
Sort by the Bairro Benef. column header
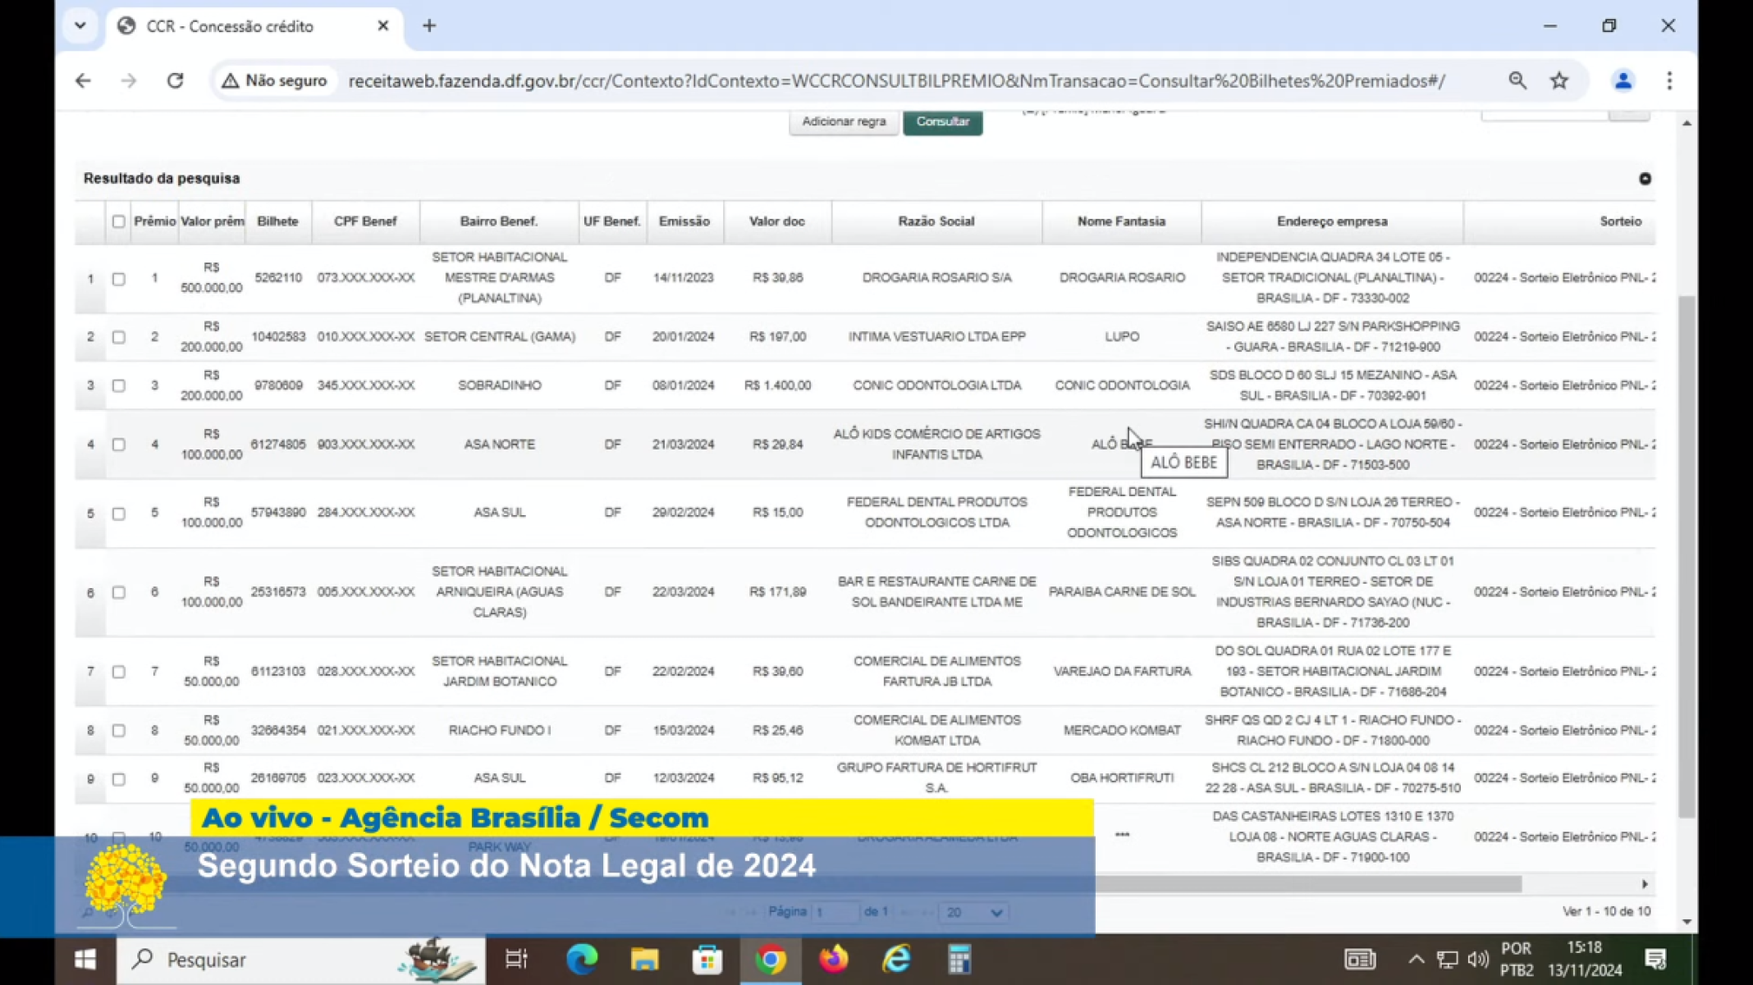pos(499,221)
